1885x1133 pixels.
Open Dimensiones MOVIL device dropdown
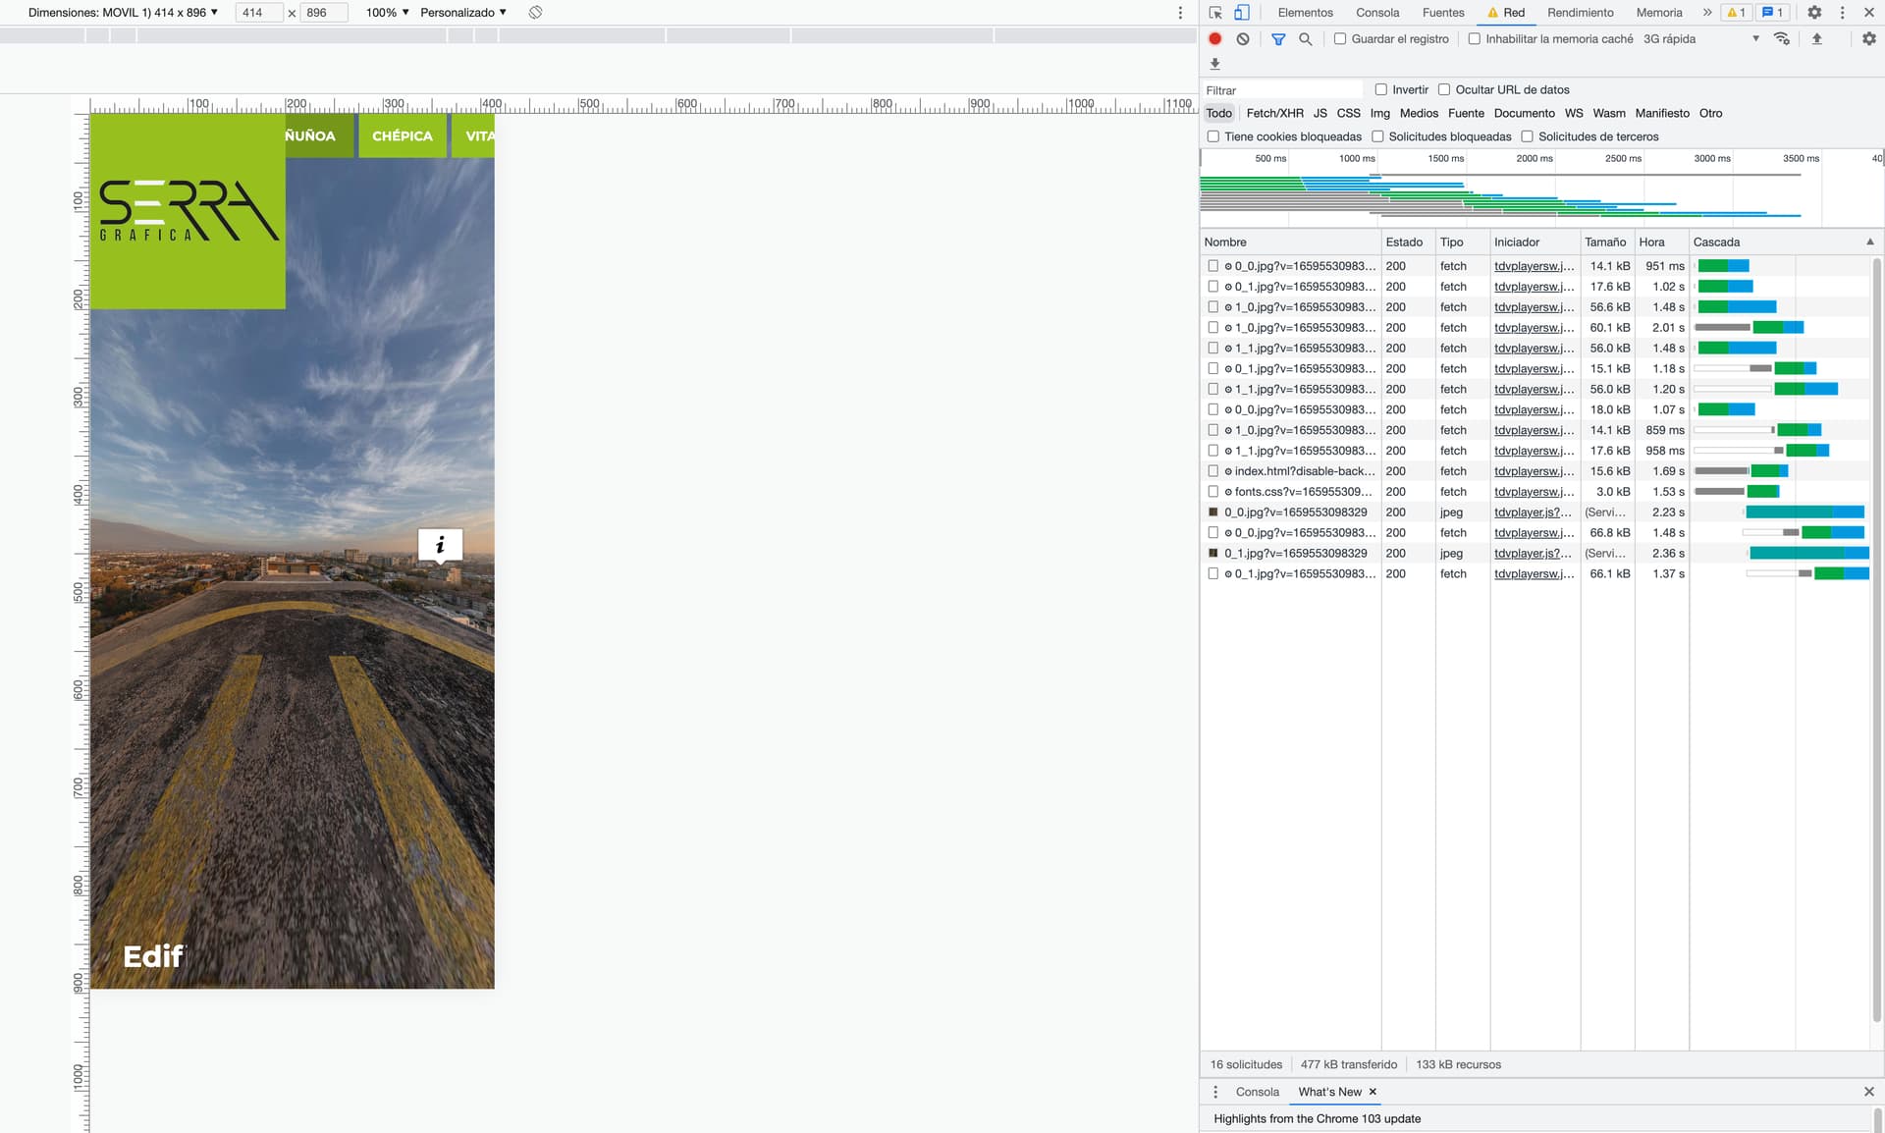[123, 13]
